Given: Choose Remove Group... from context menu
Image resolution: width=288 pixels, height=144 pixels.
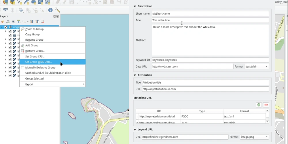Looking at the screenshot, I should [52, 51].
